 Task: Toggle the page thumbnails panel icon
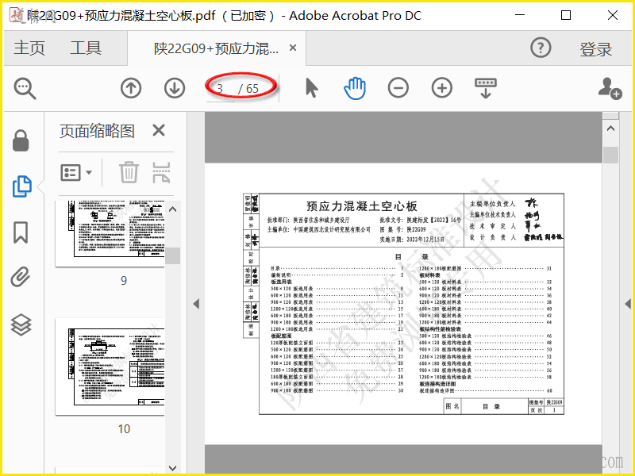pyautogui.click(x=22, y=186)
